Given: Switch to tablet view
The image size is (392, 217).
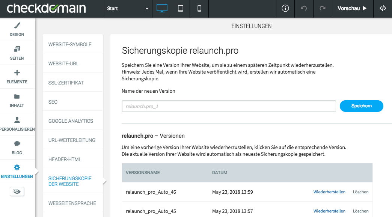Looking at the screenshot, I should (181, 9).
